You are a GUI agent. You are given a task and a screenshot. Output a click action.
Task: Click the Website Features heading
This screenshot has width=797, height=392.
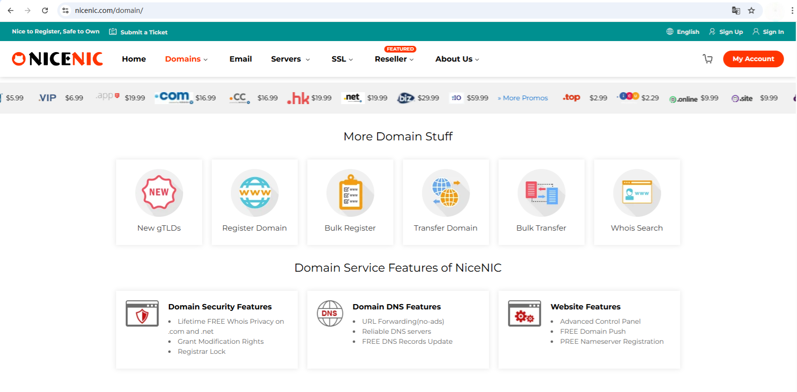click(586, 307)
